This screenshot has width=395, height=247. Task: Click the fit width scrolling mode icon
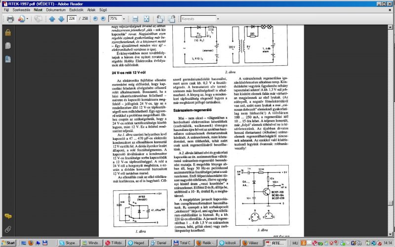[x=135, y=19]
